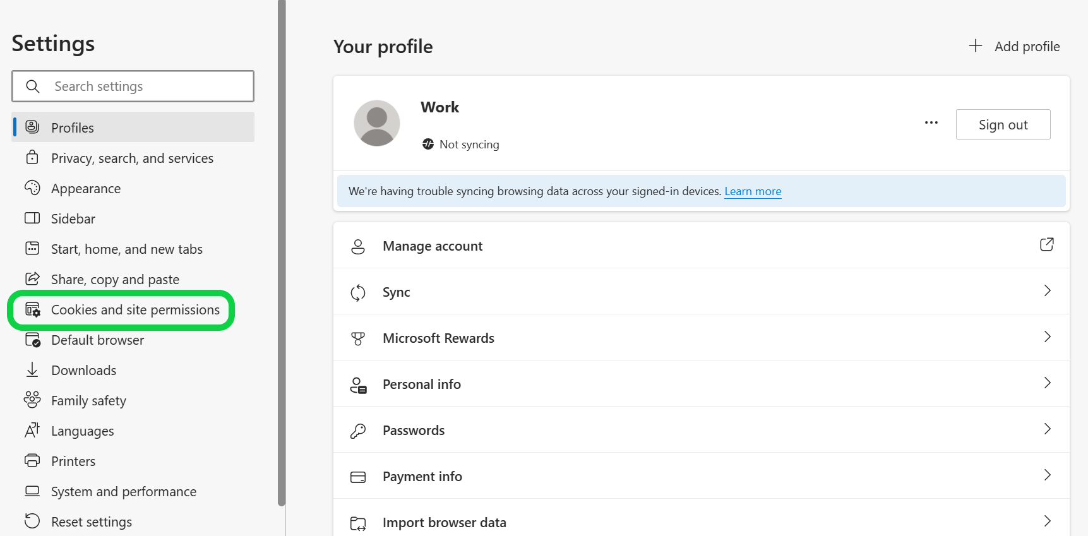Click the Family safety icon
This screenshot has width=1088, height=536.
click(32, 400)
